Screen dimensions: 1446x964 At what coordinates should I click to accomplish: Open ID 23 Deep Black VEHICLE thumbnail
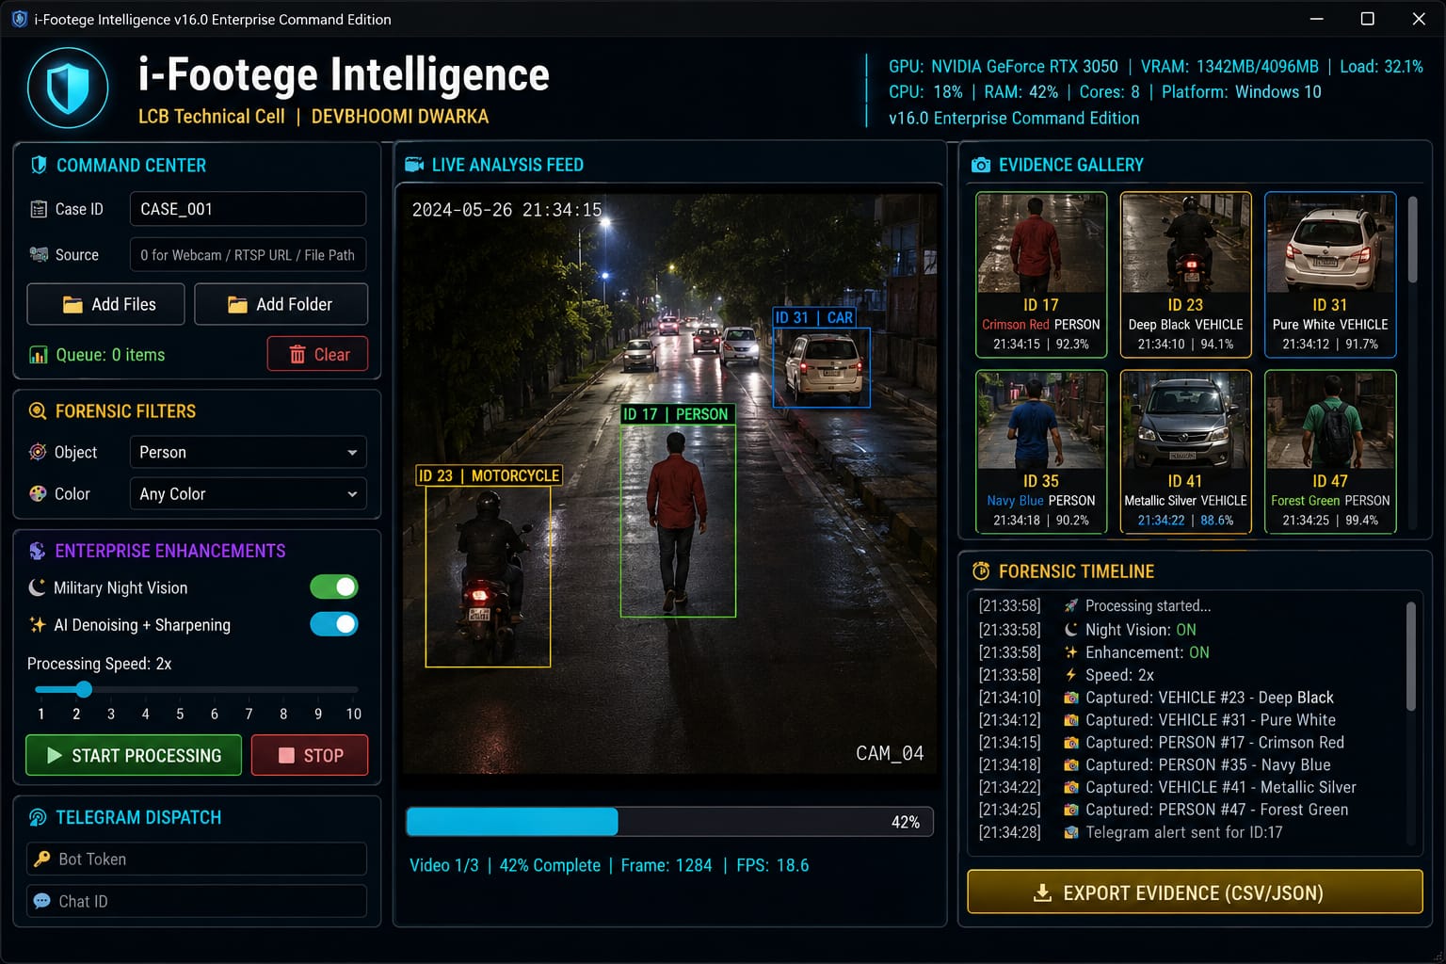click(1185, 274)
